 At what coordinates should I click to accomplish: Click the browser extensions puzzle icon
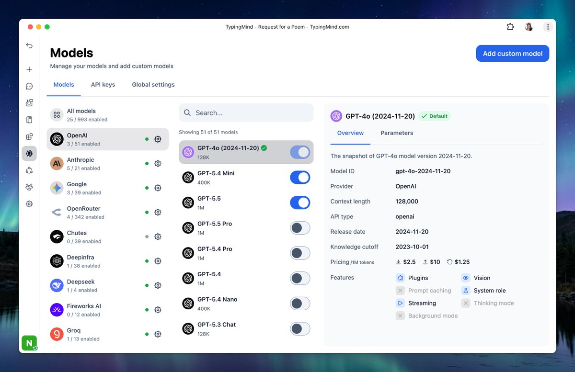(x=510, y=27)
